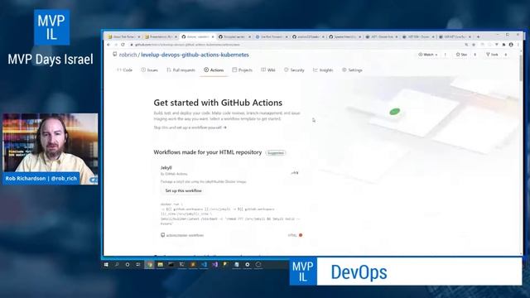Switch to the Pull requests tab

tap(181, 70)
